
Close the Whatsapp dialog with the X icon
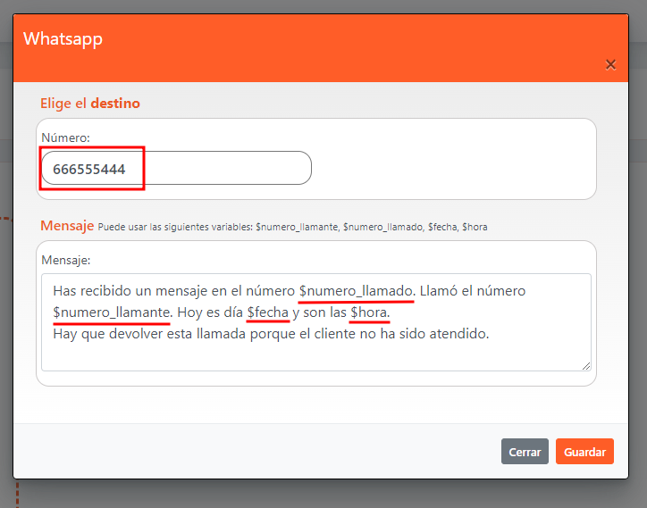coord(610,65)
